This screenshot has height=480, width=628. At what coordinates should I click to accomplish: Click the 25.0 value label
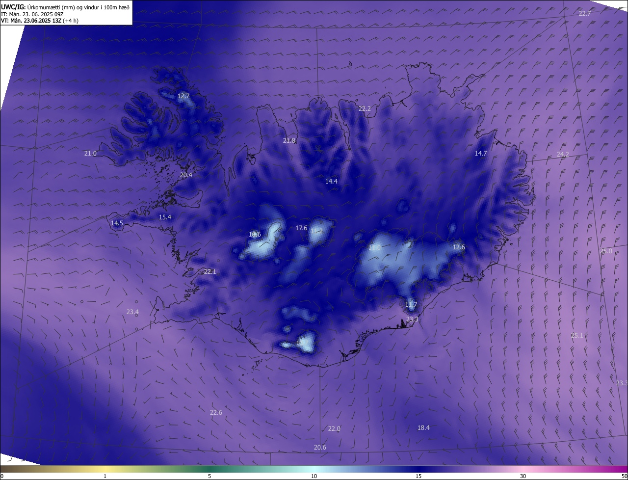[x=606, y=251]
